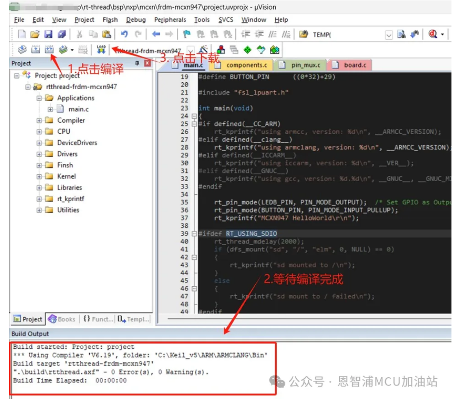Fold the main function at line 24
Screen dimensions: 458x399
click(194, 116)
